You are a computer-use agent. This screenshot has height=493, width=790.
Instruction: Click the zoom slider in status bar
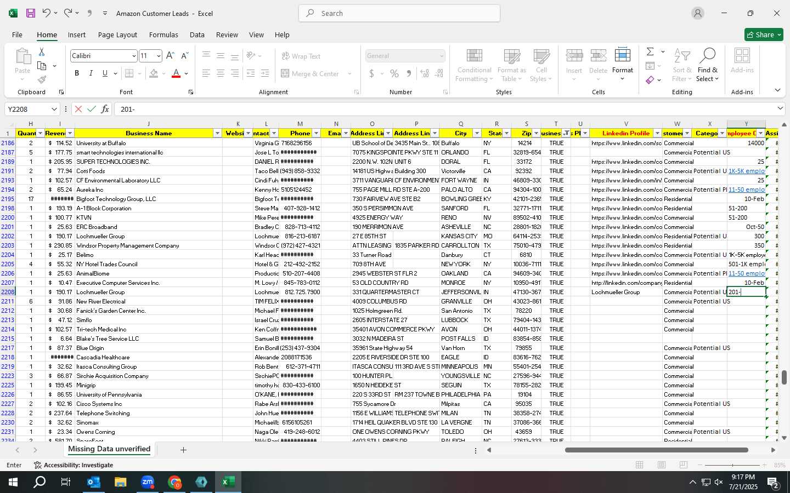(733, 465)
